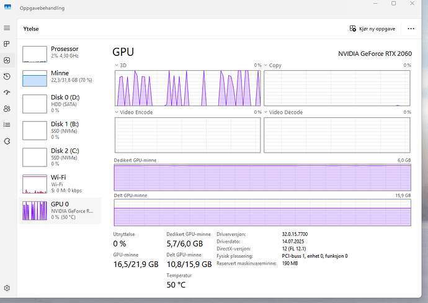The width and height of the screenshot is (428, 303).
Task: Click the 'Kjør ny oppgave' button
Action: click(373, 29)
